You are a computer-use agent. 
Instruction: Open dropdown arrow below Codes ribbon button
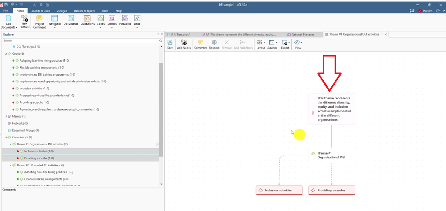[101, 27]
